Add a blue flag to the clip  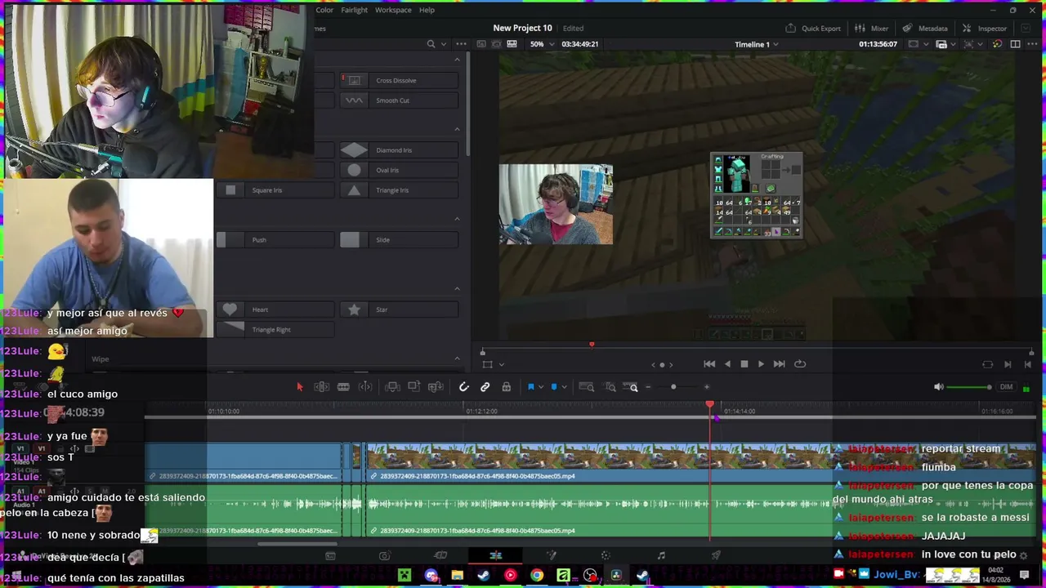pos(530,387)
